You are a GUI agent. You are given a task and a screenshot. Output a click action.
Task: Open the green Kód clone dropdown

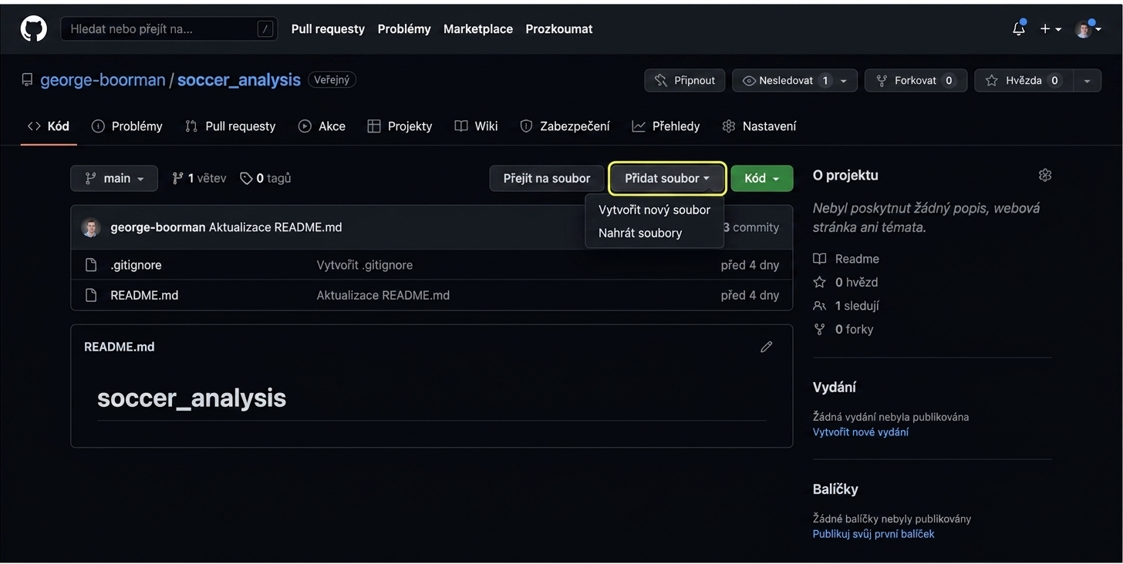[x=761, y=178]
